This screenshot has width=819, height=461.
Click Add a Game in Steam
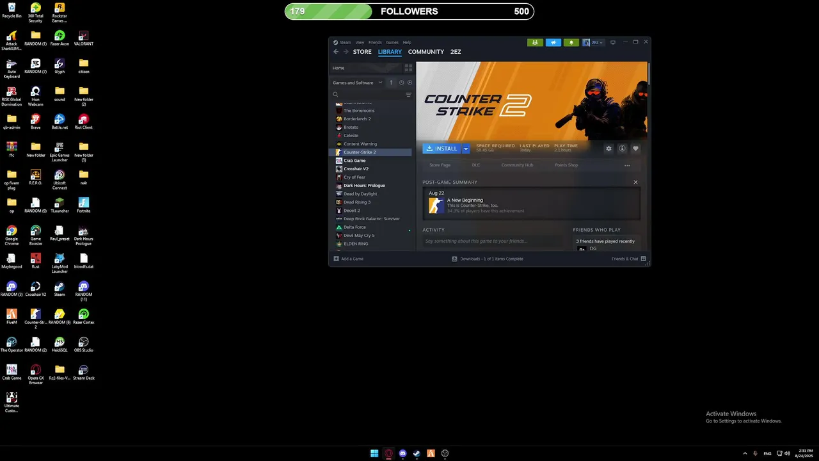click(349, 259)
